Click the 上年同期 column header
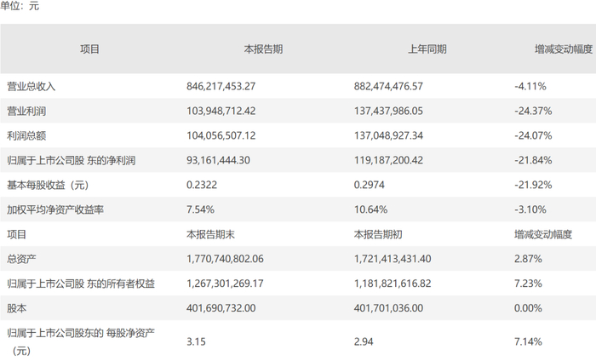Viewport: 596px width, 361px height. 427,49
